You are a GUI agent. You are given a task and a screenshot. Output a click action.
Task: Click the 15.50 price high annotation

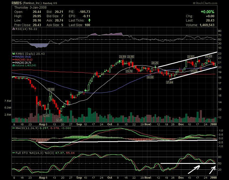coord(51,89)
